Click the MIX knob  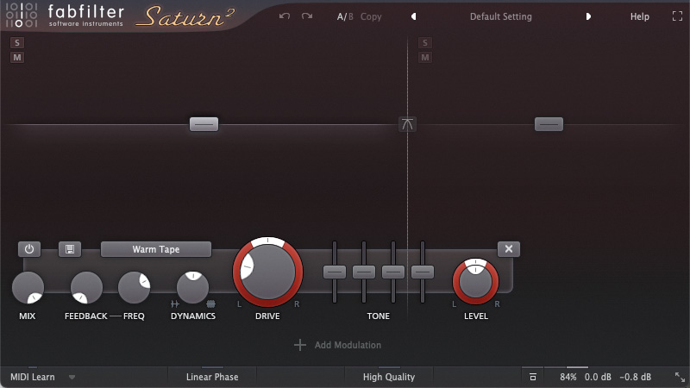pos(28,288)
